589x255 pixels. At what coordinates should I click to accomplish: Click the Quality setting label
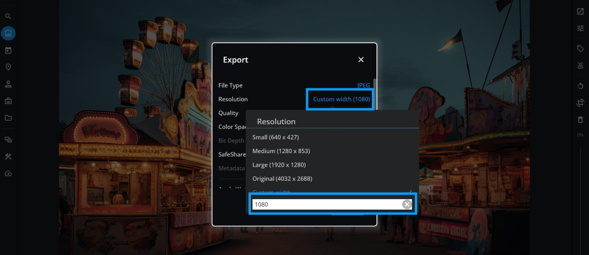point(229,113)
